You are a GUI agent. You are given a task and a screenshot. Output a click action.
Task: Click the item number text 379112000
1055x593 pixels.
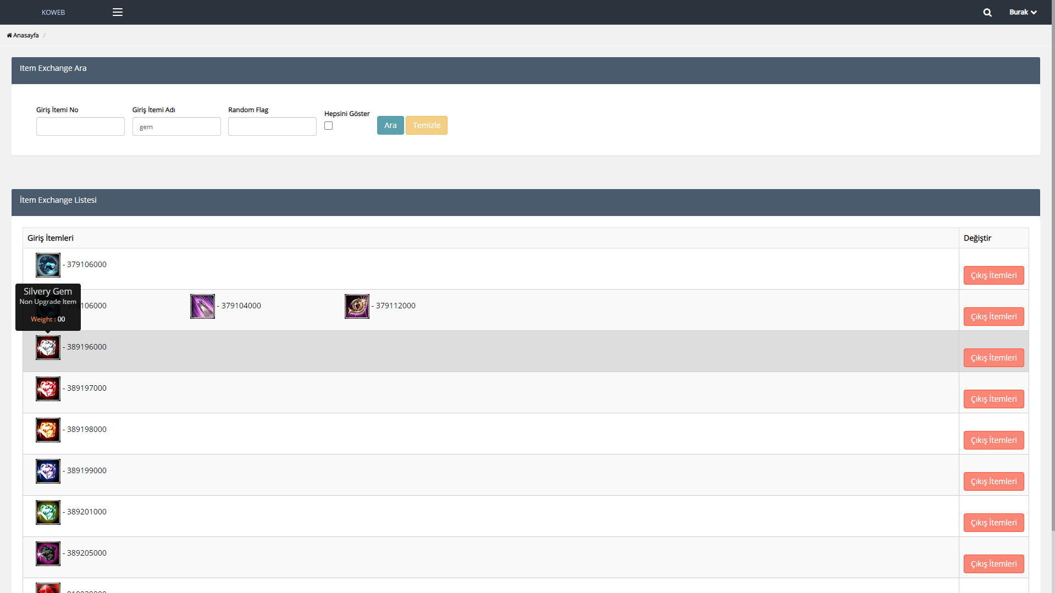click(x=395, y=306)
